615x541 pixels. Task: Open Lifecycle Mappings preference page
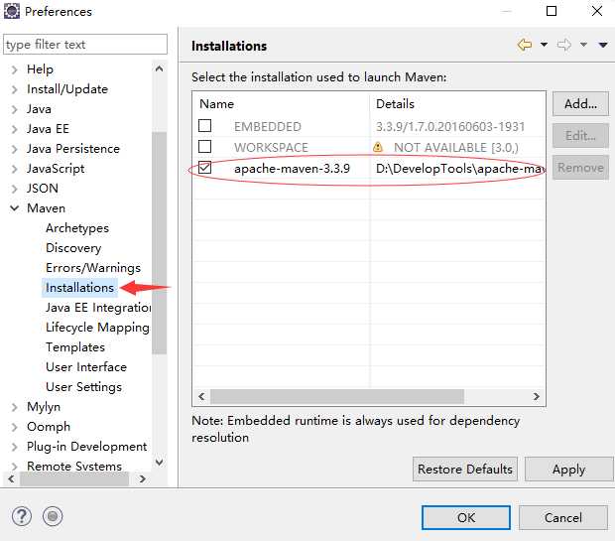[x=97, y=328]
